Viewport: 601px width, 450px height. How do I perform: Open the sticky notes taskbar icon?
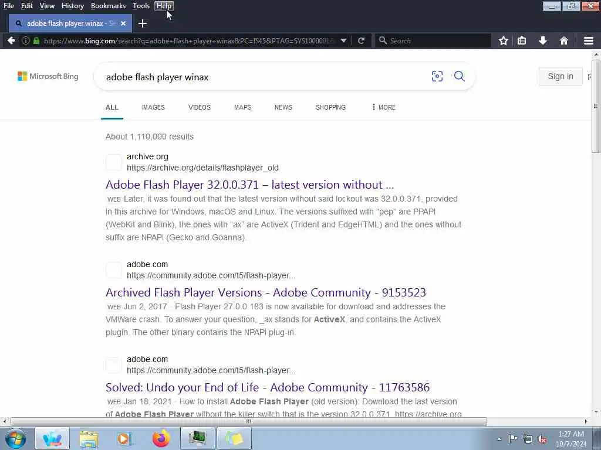[234, 438]
